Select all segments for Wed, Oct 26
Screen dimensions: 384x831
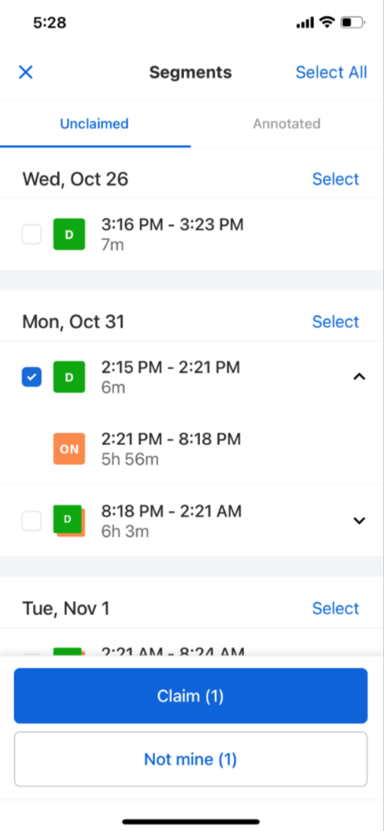click(x=336, y=179)
